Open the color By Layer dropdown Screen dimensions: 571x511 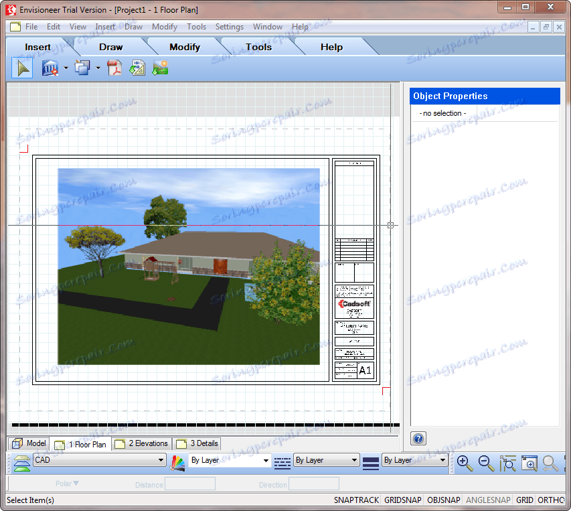[x=230, y=460]
